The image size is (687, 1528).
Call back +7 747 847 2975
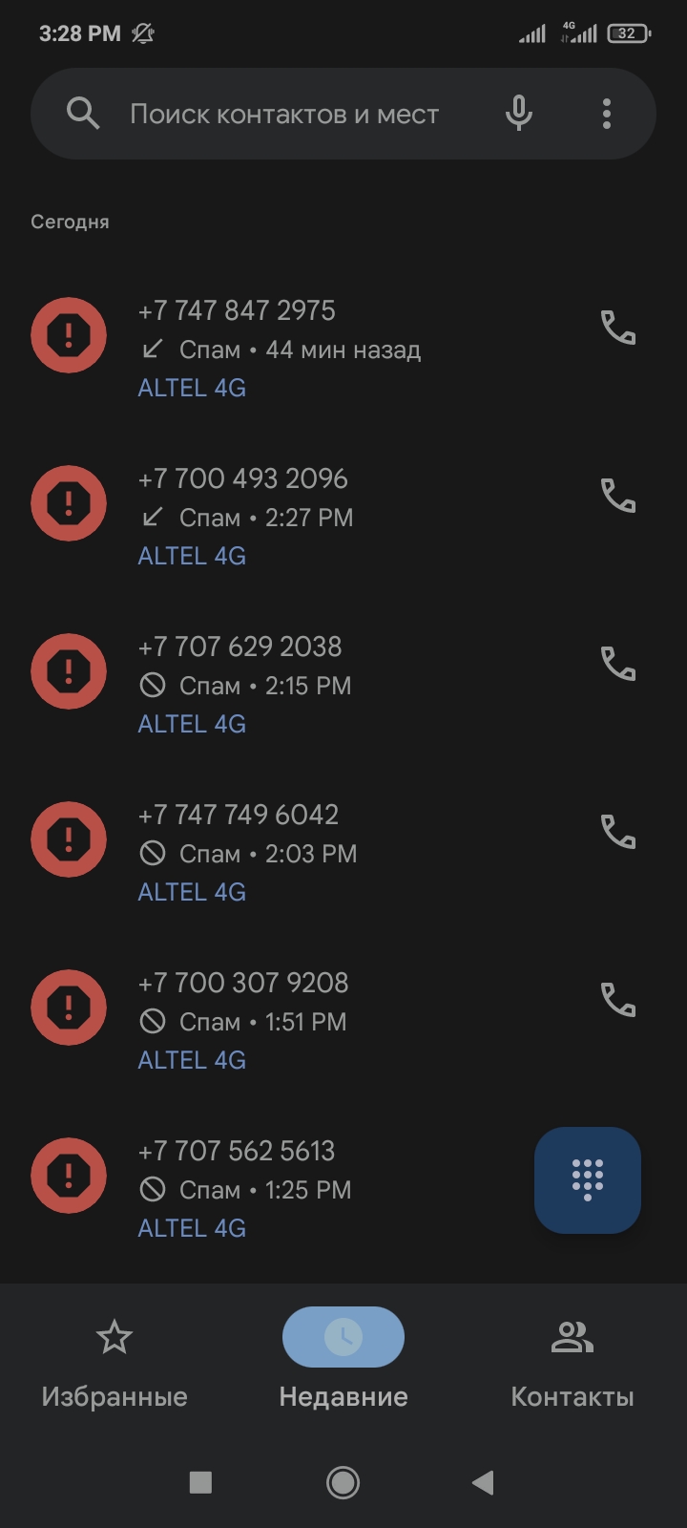[618, 328]
